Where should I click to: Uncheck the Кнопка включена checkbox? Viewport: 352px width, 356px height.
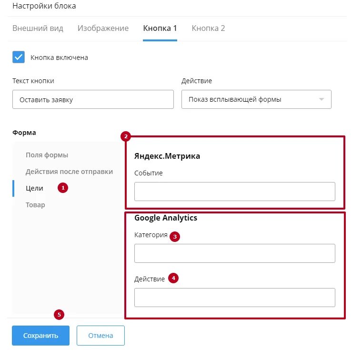19,58
